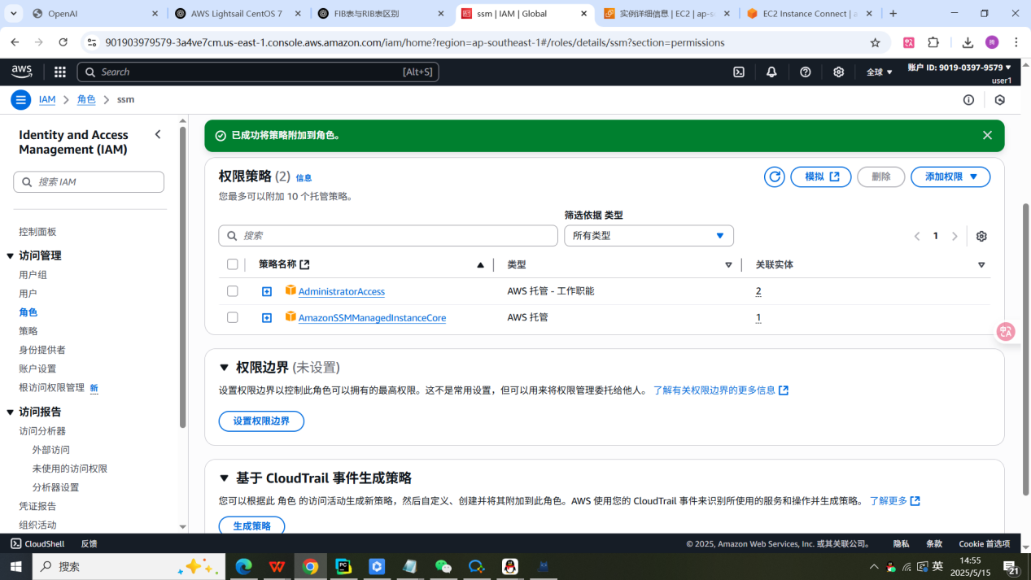
Task: Open the AmazonSSMManagedInstanceCore policy link
Action: 372,318
